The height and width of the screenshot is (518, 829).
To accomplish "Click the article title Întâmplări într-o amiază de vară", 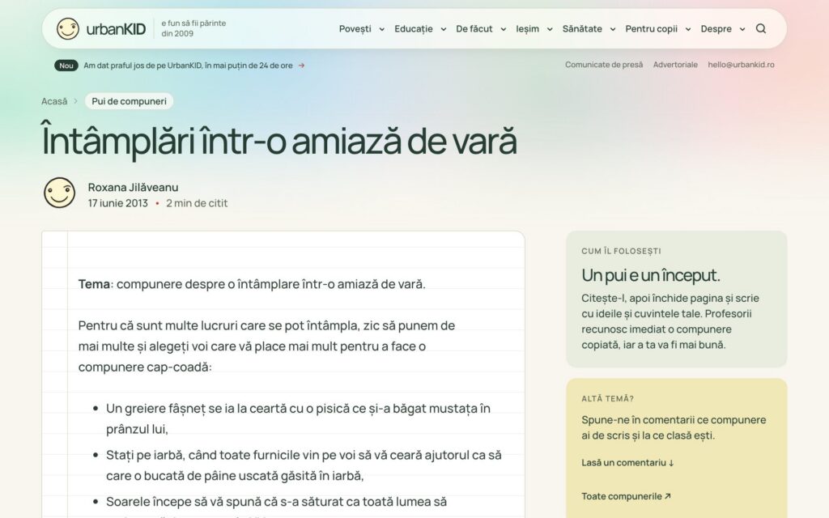I will point(279,141).
